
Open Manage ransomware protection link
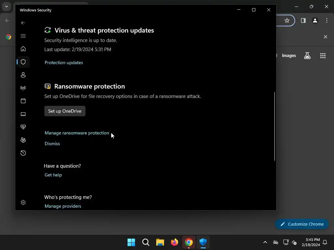77,133
